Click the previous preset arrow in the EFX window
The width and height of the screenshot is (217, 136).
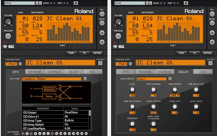click(x=37, y=3)
